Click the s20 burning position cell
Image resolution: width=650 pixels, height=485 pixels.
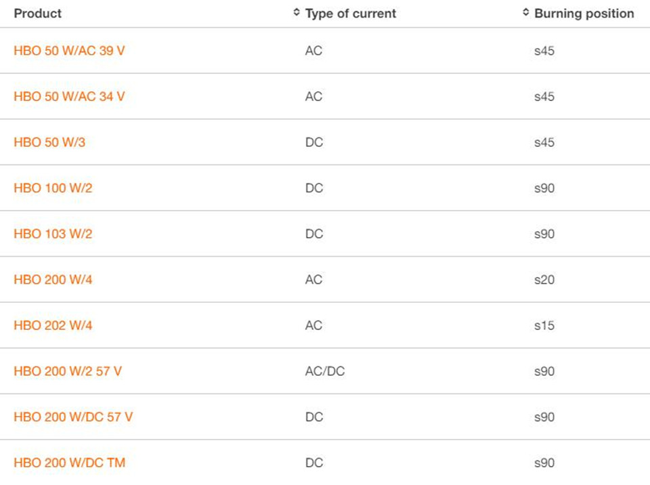point(544,280)
